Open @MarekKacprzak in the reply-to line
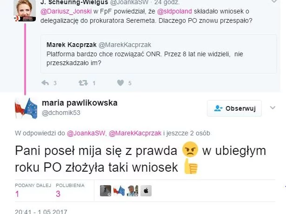 (x=135, y=133)
